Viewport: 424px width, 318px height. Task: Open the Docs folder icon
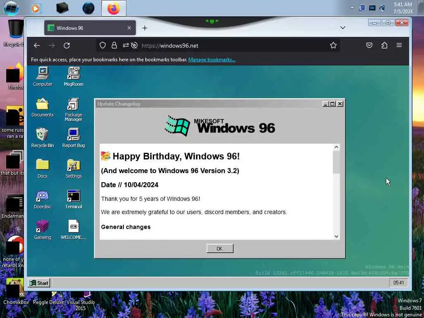pos(43,169)
